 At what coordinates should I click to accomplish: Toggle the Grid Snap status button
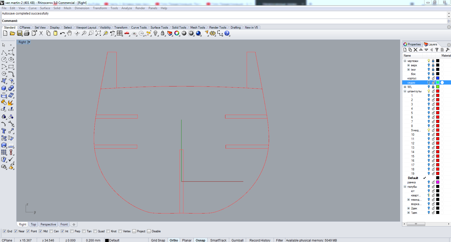158,240
